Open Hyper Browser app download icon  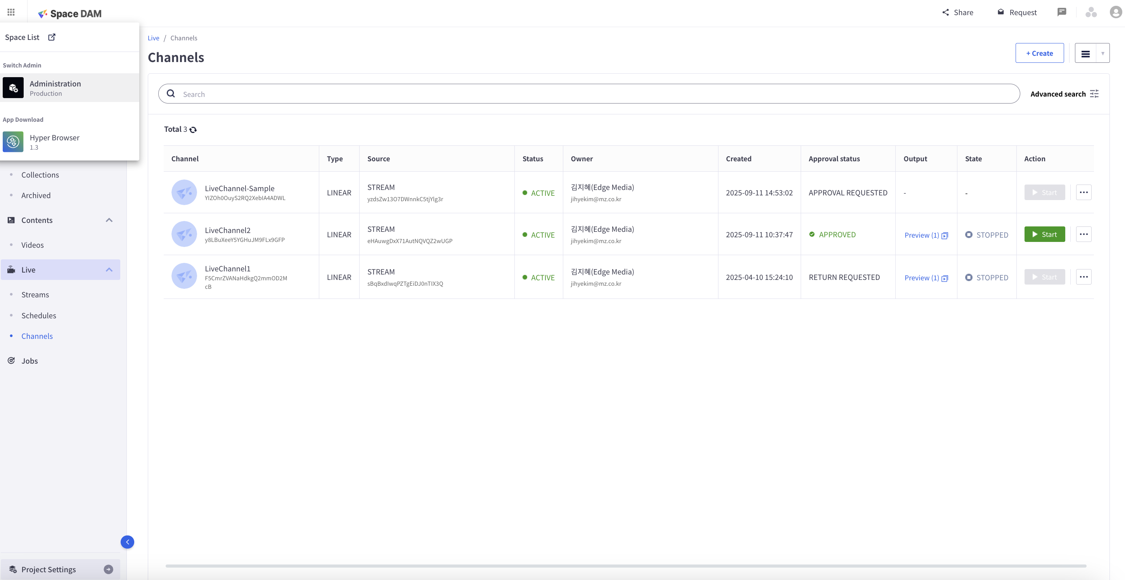point(13,142)
